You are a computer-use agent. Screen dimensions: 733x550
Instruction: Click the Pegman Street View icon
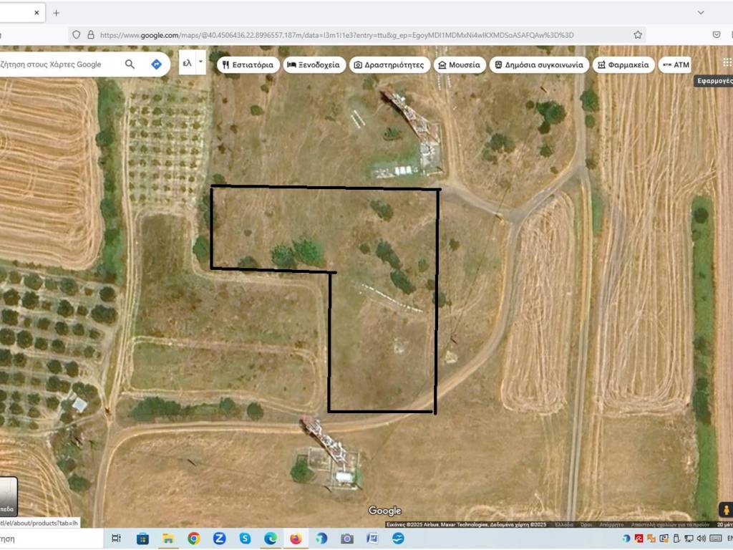coord(725,510)
